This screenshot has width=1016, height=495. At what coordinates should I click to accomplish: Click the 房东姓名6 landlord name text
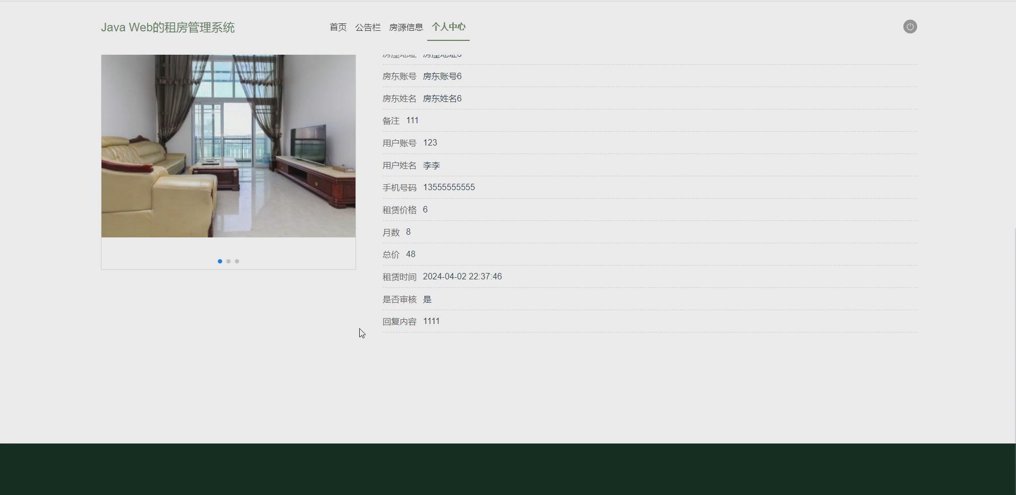442,98
